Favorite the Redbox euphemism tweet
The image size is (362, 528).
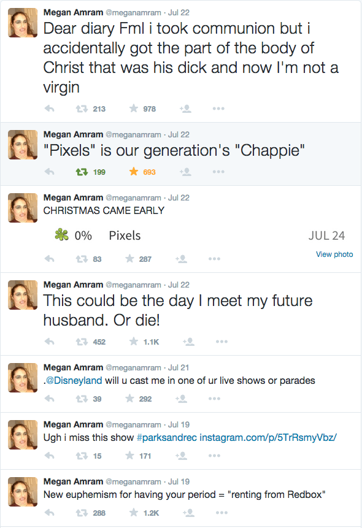coord(133,513)
